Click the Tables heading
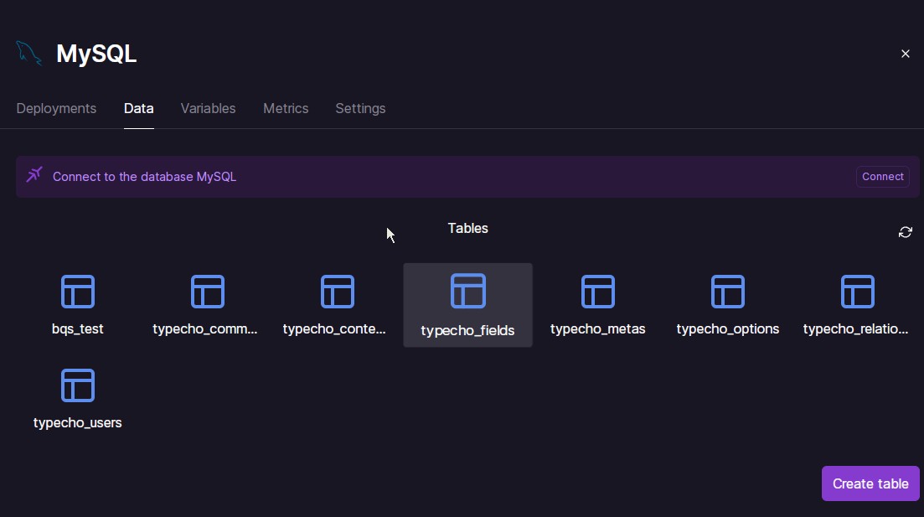 (x=468, y=228)
